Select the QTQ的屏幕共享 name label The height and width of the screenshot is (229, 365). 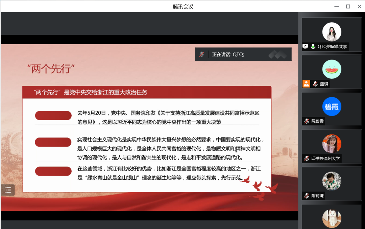tap(332, 47)
